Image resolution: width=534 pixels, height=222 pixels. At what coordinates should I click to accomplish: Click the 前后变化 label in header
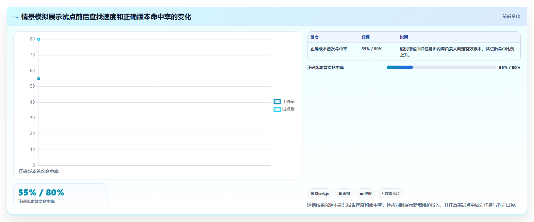511,16
